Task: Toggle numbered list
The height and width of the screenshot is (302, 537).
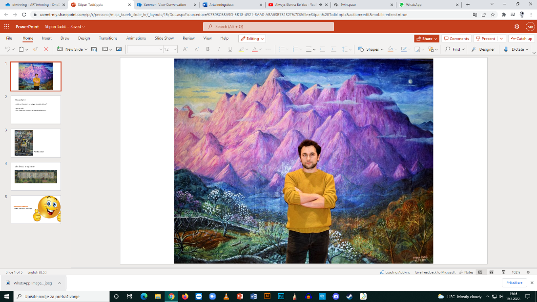Action: pyautogui.click(x=295, y=49)
